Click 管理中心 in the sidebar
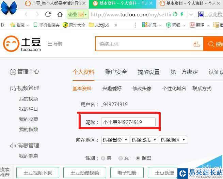The image size is (223, 179). click(25, 72)
